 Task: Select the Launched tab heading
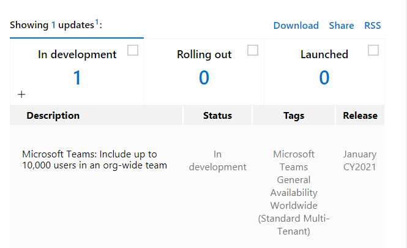[324, 54]
